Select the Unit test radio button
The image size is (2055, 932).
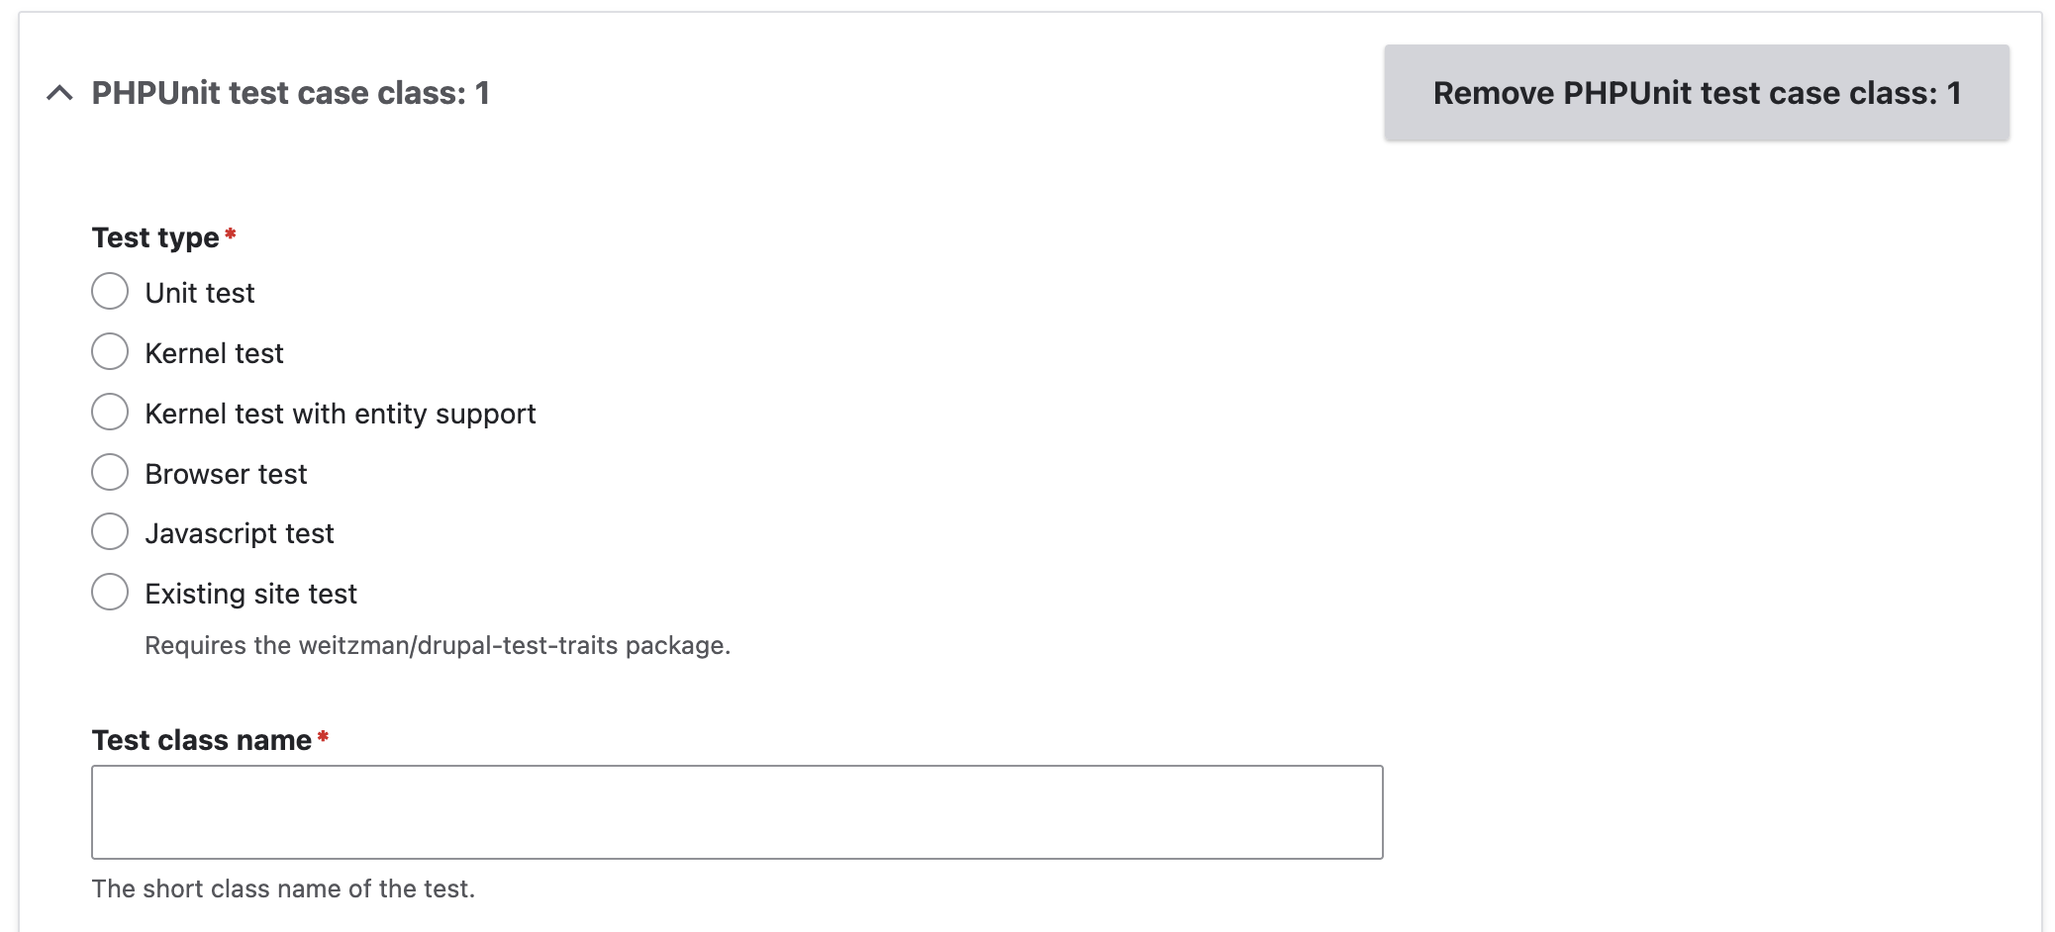[110, 292]
